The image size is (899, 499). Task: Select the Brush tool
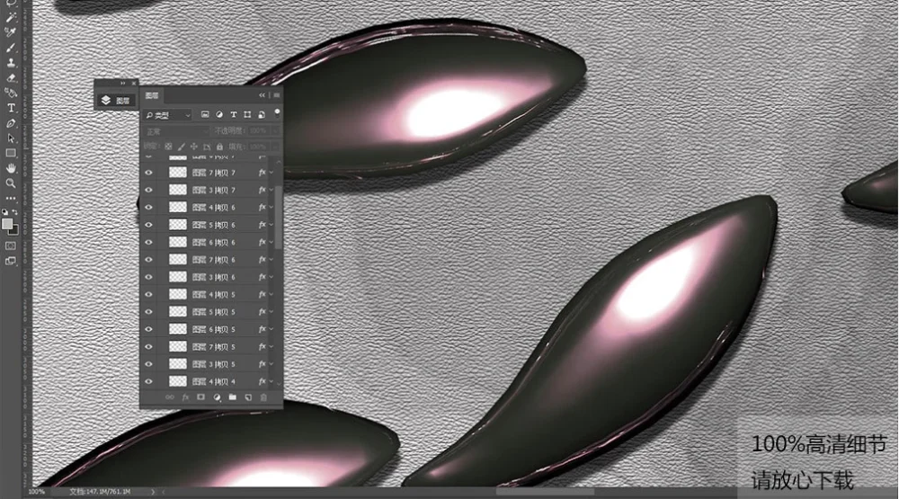point(11,48)
